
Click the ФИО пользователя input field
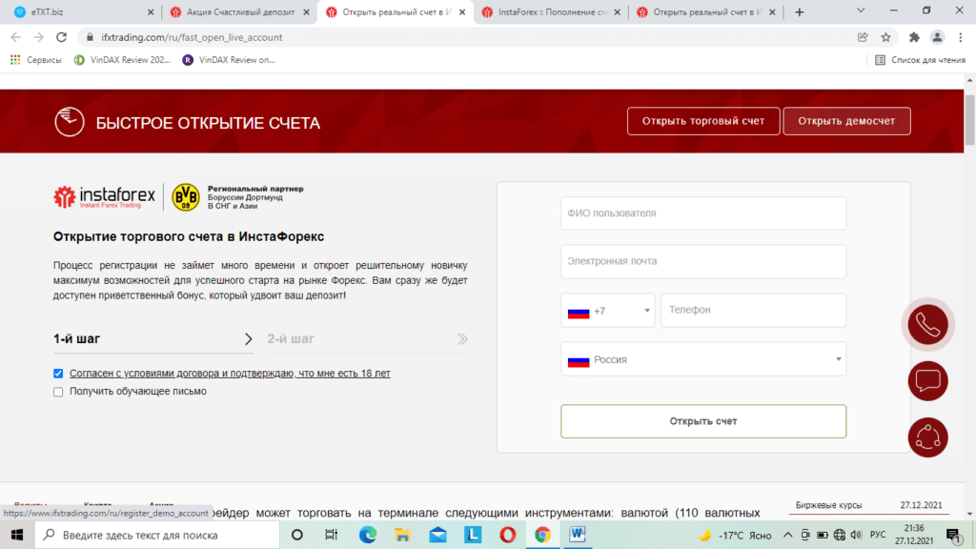(x=703, y=213)
